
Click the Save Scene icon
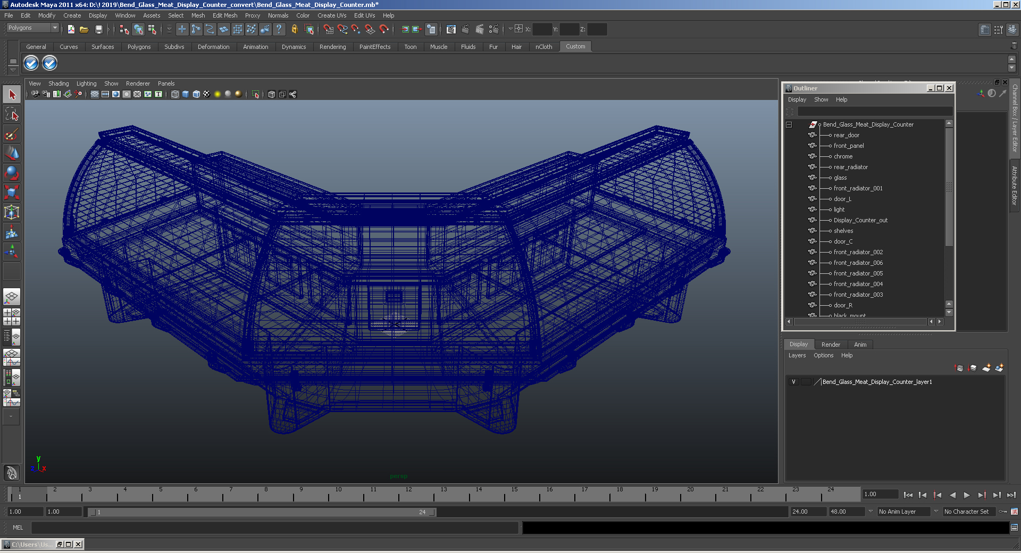(x=98, y=29)
